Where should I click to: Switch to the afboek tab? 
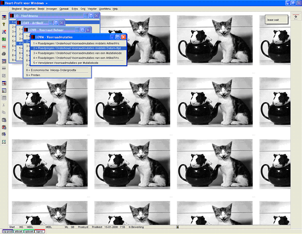pos(19,231)
